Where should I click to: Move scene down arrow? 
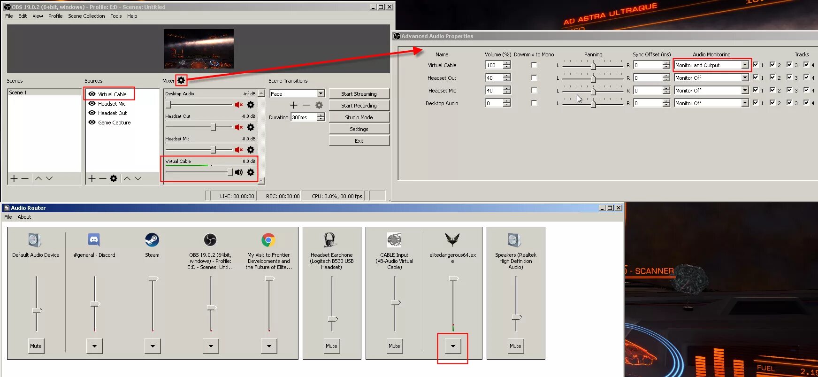(49, 178)
